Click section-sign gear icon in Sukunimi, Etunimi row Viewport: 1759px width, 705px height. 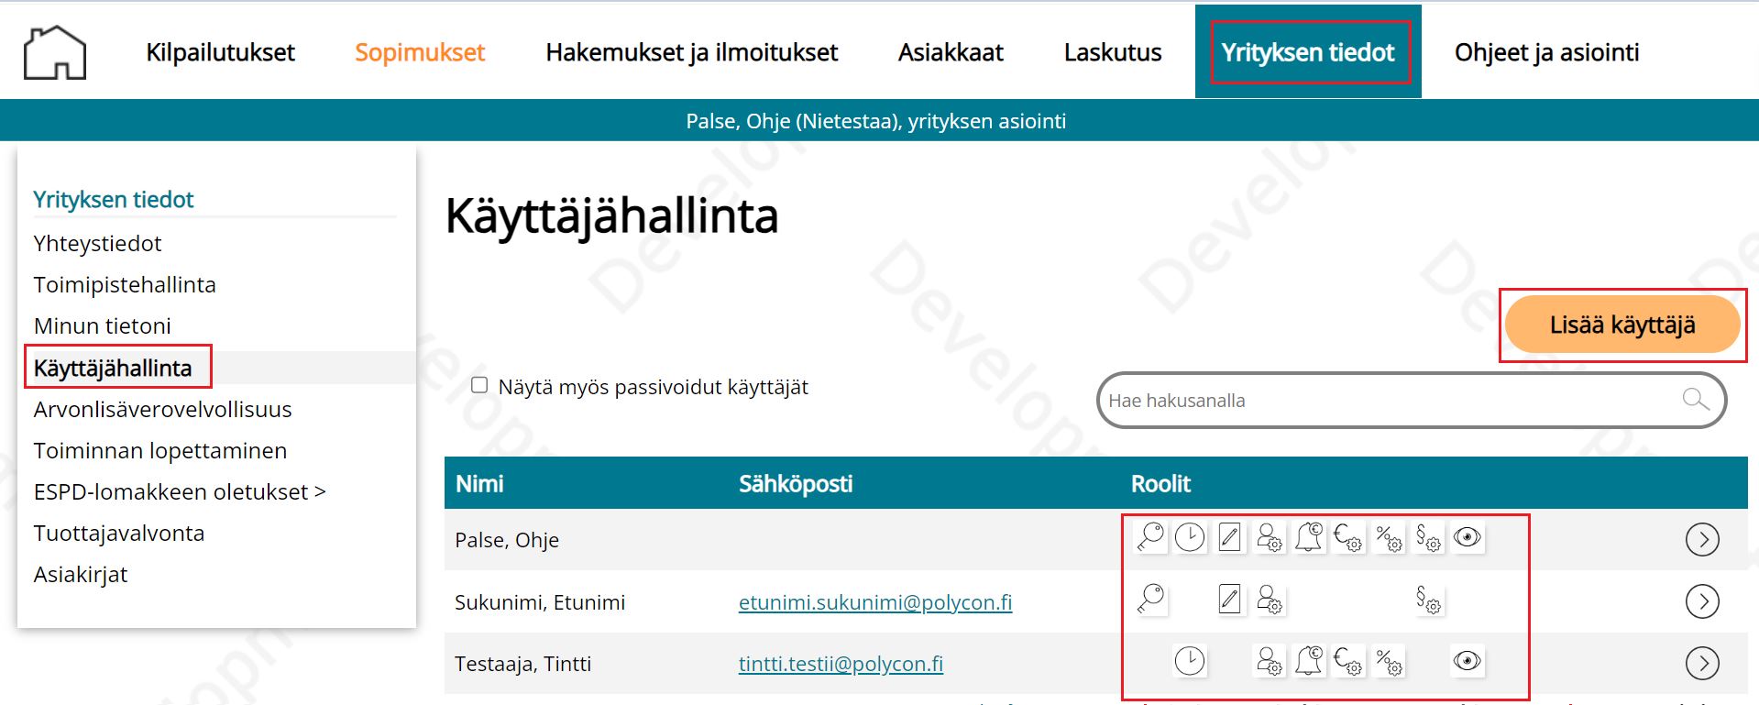coord(1428,600)
